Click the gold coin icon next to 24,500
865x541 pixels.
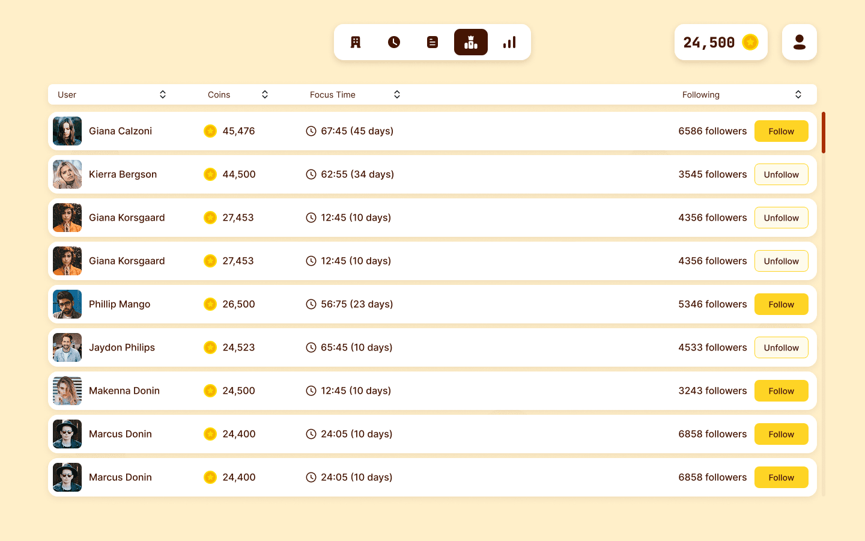point(749,42)
